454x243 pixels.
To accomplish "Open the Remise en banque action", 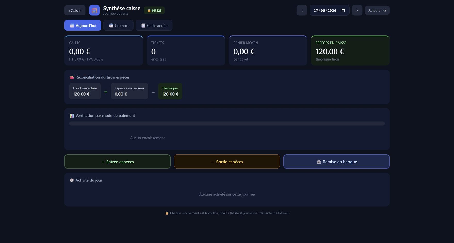I will coord(336,162).
